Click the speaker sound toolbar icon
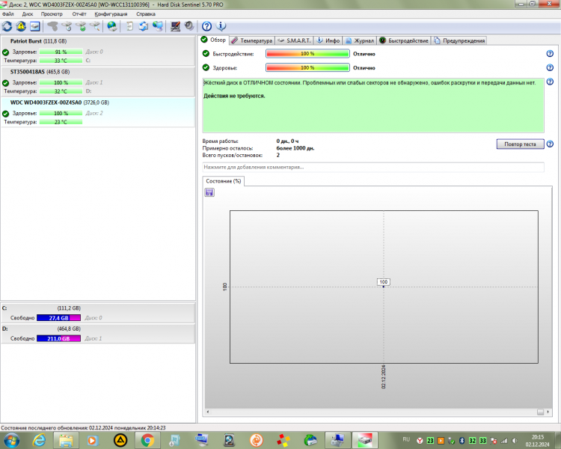Image resolution: width=561 pixels, height=449 pixels. (x=189, y=26)
